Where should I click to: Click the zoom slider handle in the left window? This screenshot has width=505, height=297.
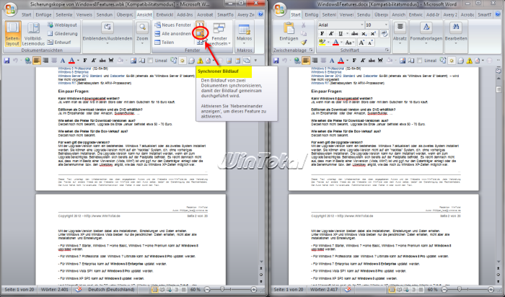coord(222,290)
